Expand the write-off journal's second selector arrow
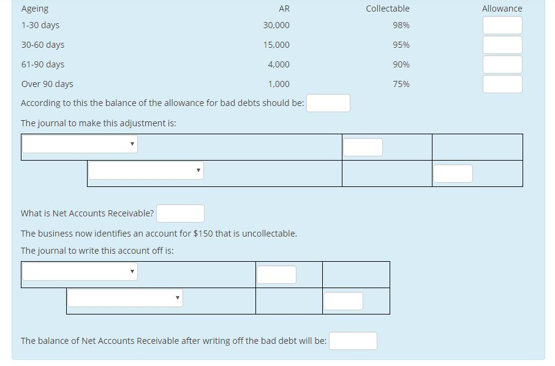This screenshot has width=555, height=366. (178, 297)
